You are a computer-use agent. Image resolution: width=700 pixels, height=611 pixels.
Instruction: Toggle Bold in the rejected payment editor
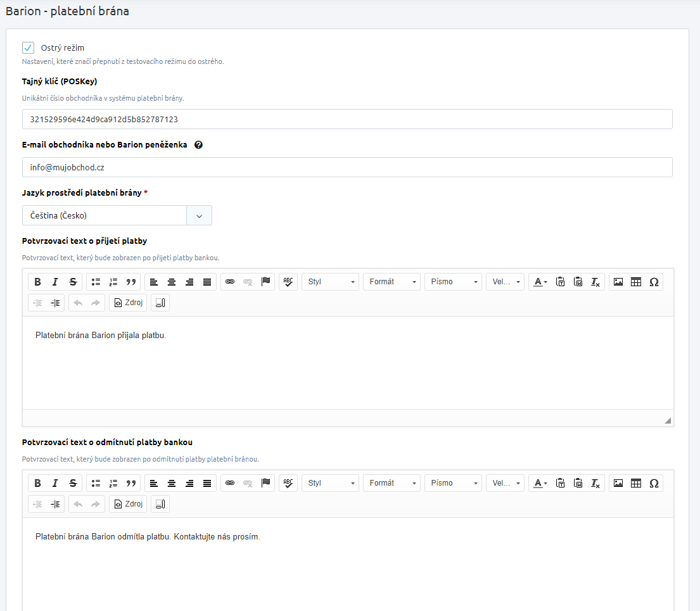(37, 483)
